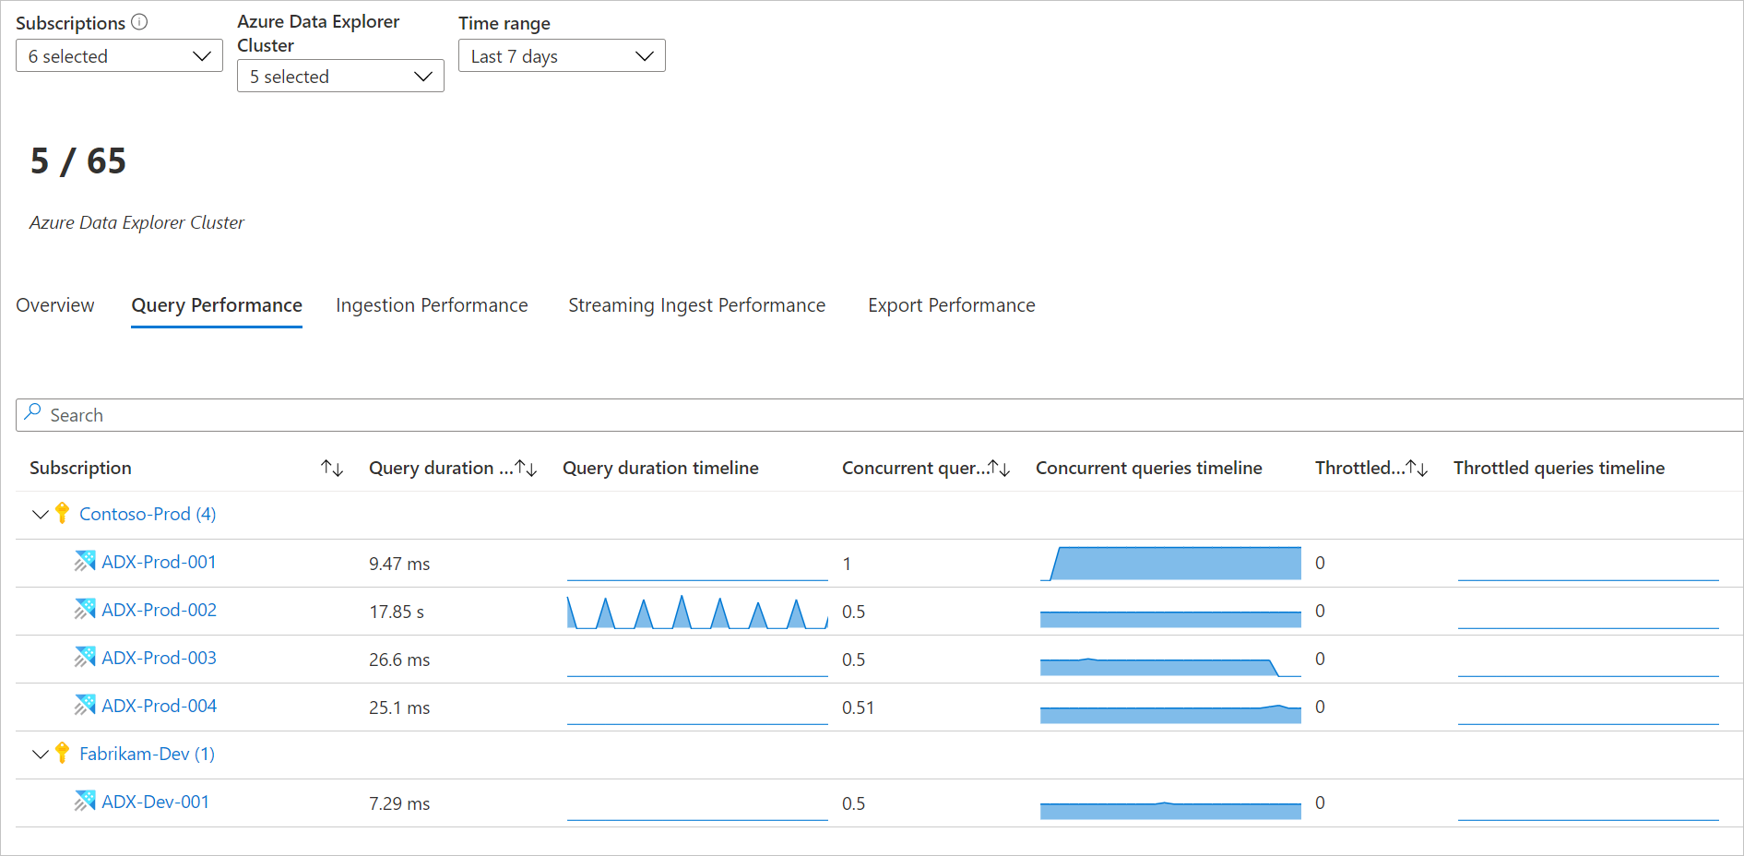1744x856 pixels.
Task: Sort by the Subscription column arrows
Action: (332, 469)
